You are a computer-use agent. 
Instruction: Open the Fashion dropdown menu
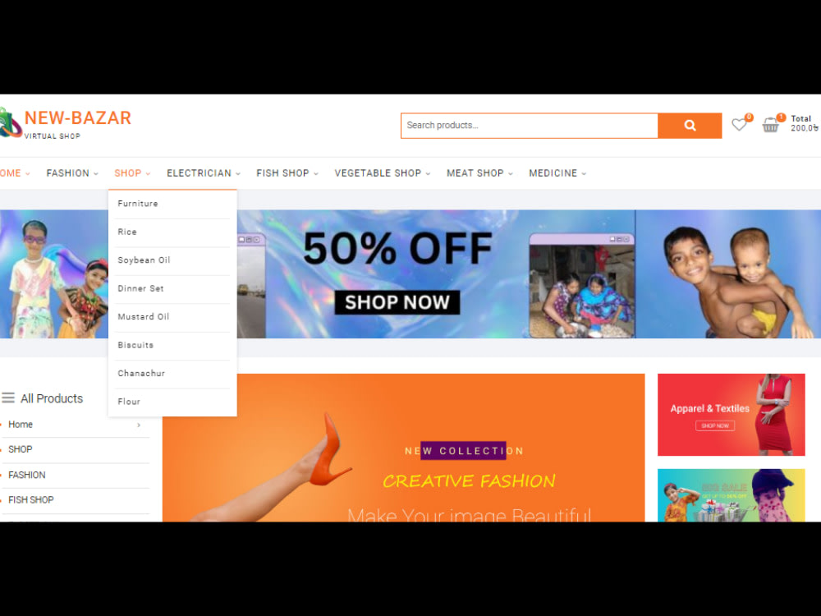[72, 172]
